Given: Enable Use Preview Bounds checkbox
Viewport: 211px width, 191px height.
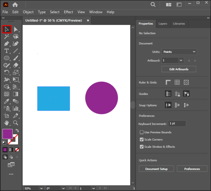Looking at the screenshot, I should 142,132.
